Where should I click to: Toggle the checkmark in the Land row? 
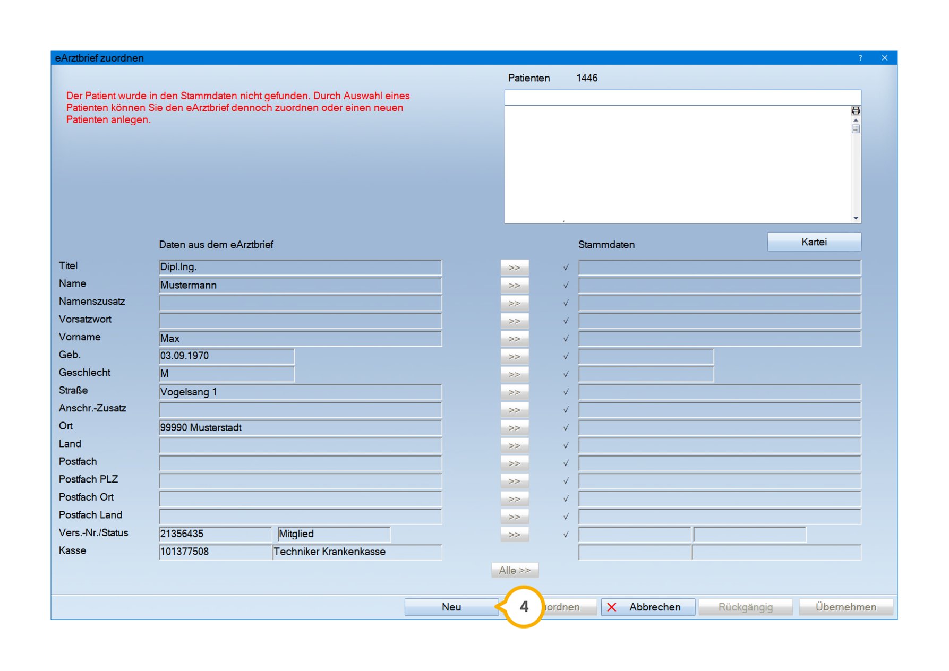[x=566, y=445]
